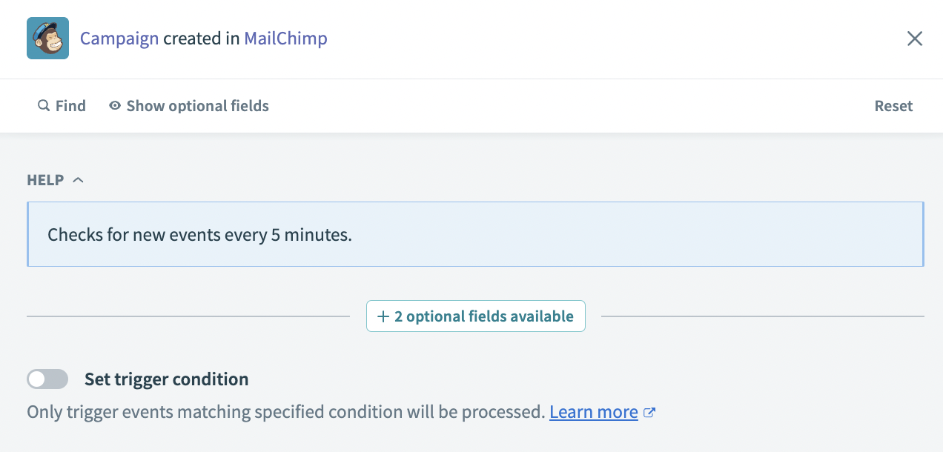Click the Find text in the toolbar
The width and height of the screenshot is (943, 452).
tap(70, 106)
